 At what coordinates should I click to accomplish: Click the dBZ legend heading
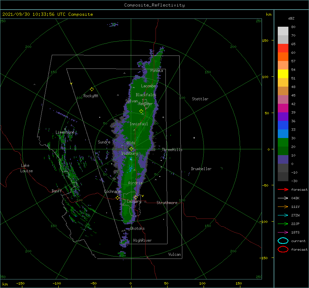click(291, 18)
